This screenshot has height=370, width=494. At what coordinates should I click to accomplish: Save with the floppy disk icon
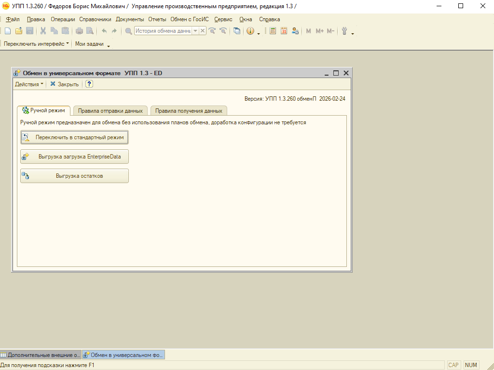point(29,31)
